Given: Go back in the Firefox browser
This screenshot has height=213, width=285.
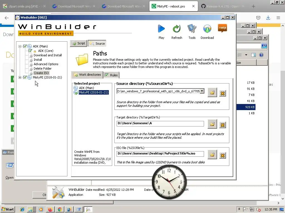Looking at the screenshot, I should [x=7, y=18].
